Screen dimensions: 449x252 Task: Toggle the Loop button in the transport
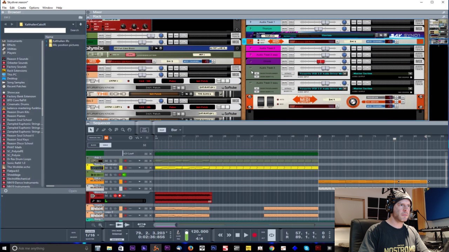(272, 235)
